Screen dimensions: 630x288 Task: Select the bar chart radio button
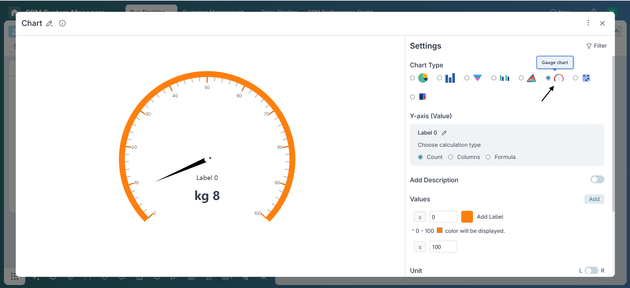(439, 78)
